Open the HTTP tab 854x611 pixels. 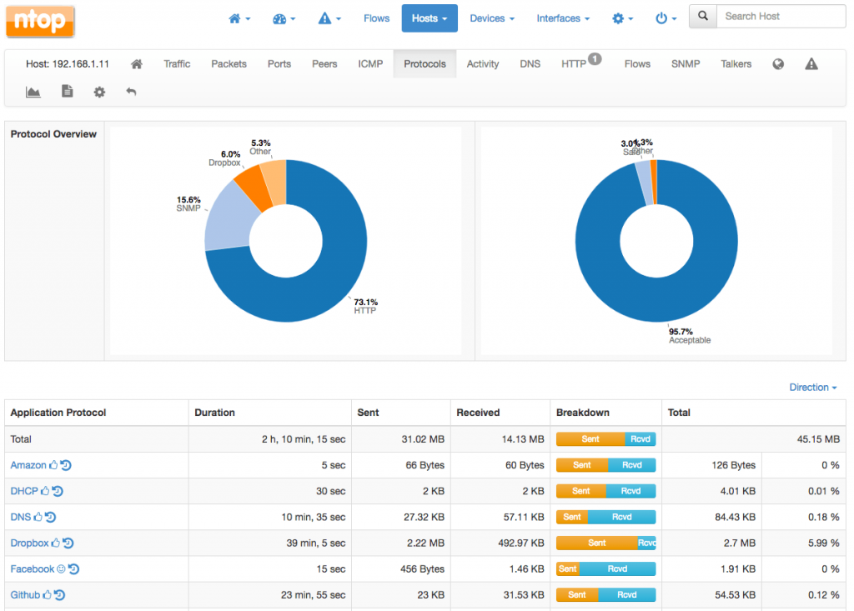(x=574, y=64)
